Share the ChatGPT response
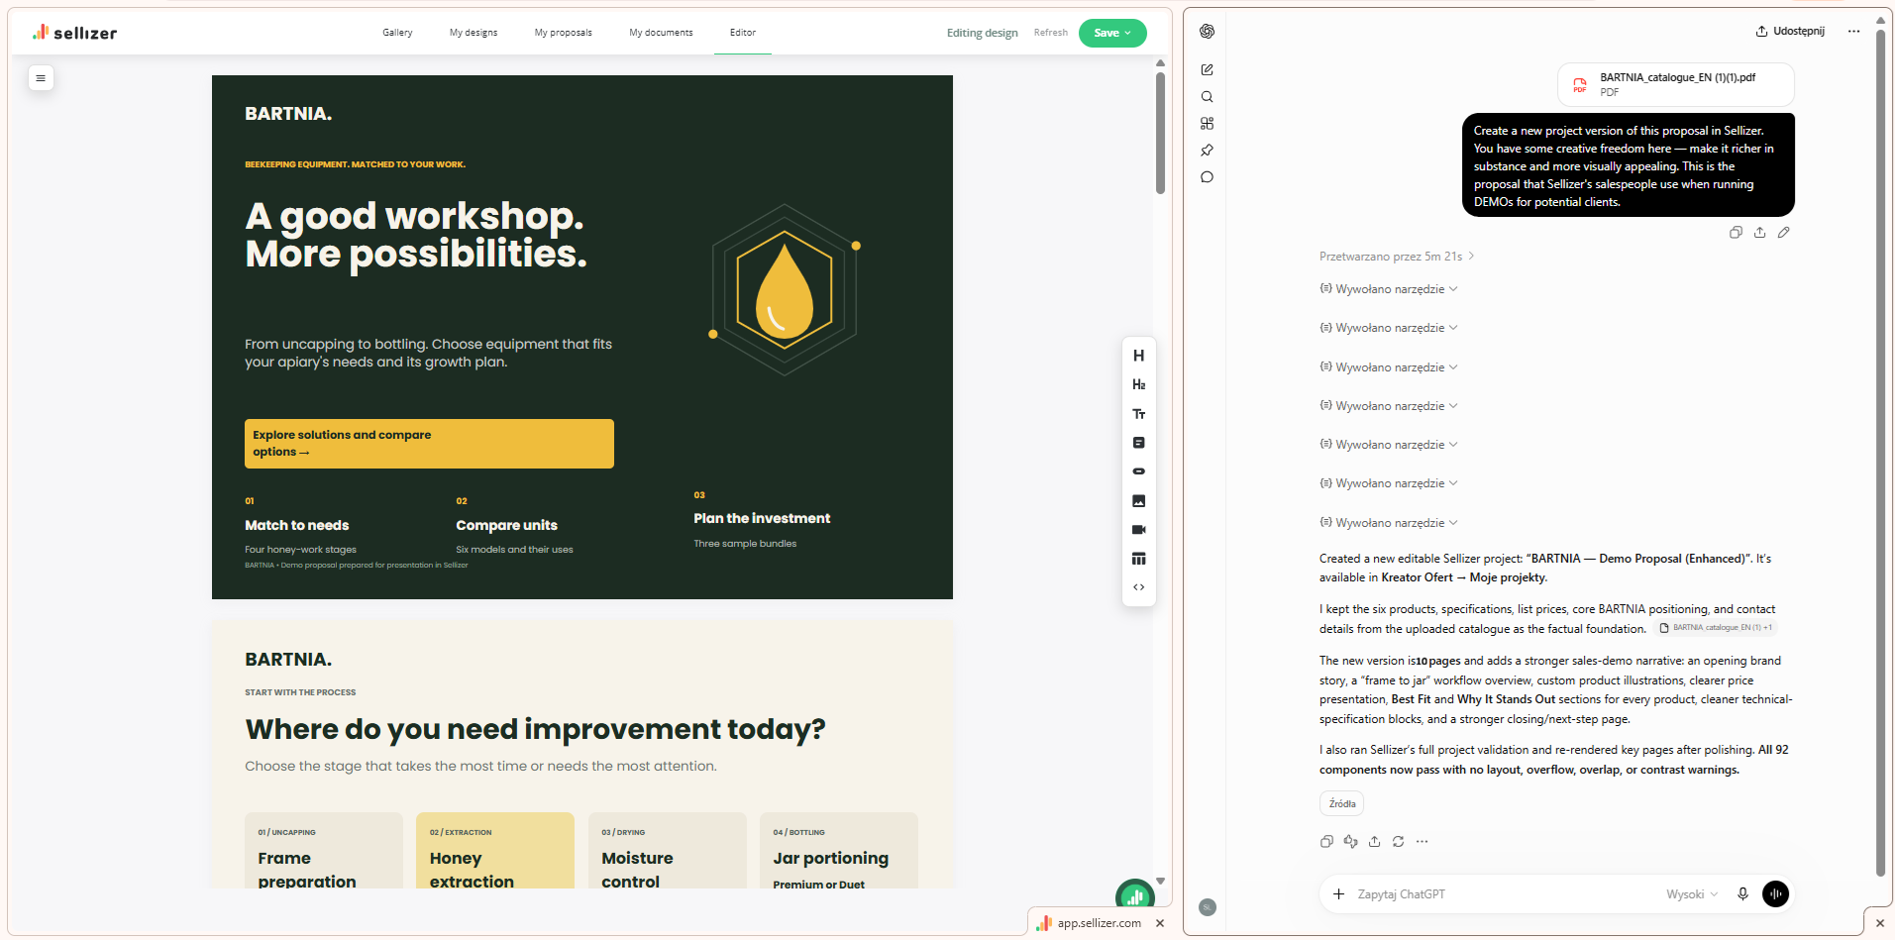Viewport: 1895px width, 940px height. [x=1374, y=842]
